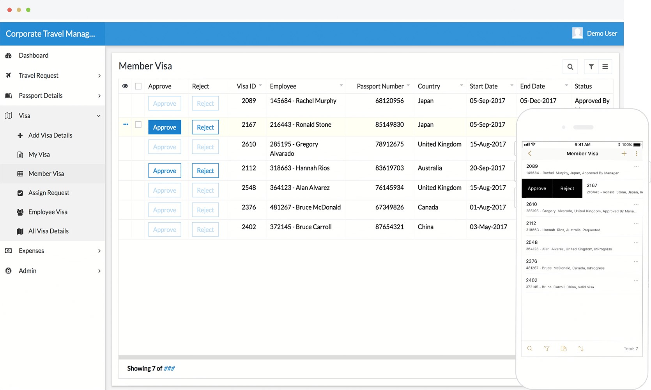Click the Demo User avatar icon
This screenshot has width=651, height=390.
pos(578,33)
